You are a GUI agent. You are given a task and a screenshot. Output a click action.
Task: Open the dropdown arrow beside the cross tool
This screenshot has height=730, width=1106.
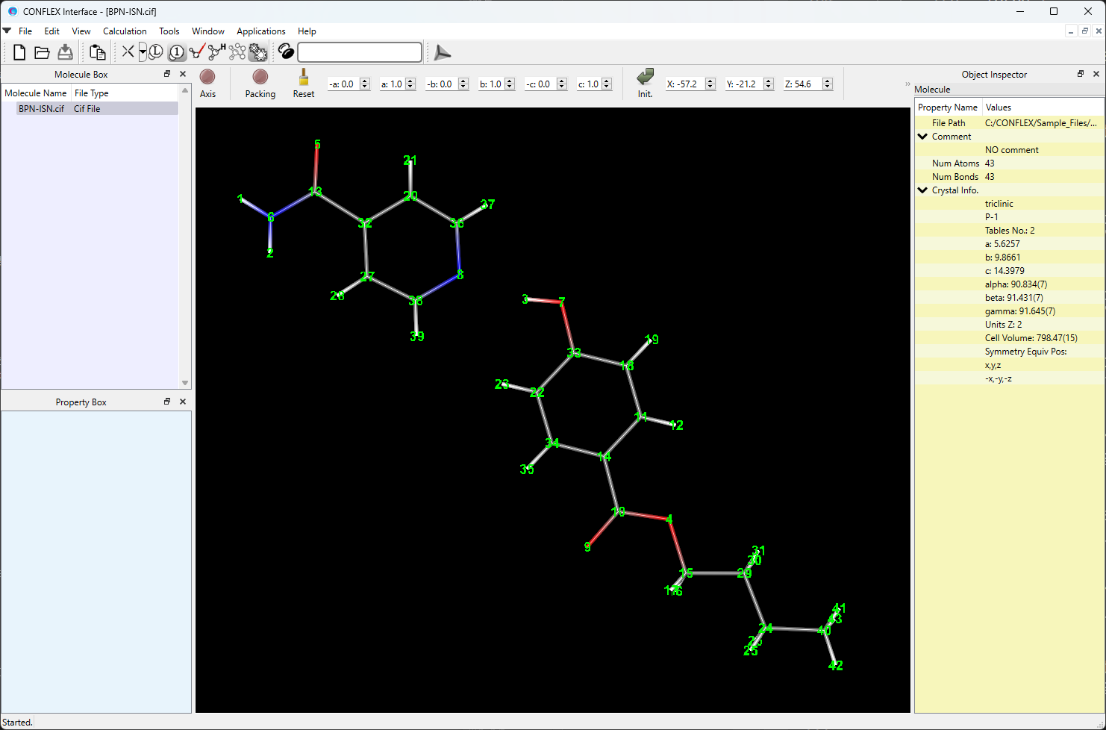click(x=143, y=52)
